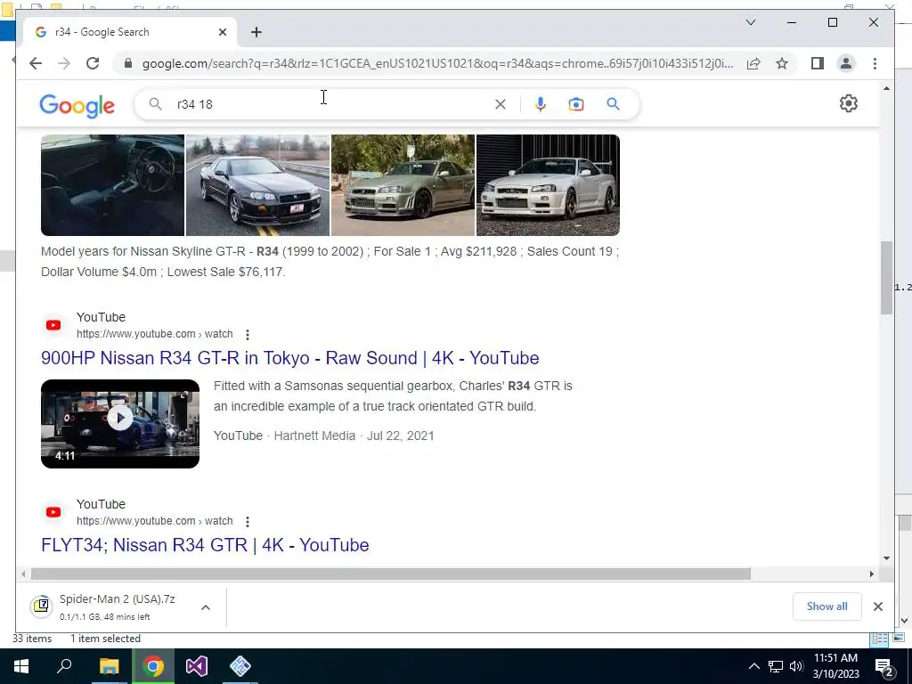The height and width of the screenshot is (684, 912).
Task: Open Chrome three-dot menu
Action: tap(875, 63)
